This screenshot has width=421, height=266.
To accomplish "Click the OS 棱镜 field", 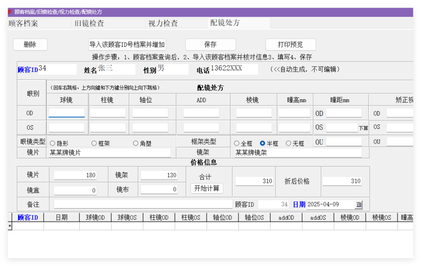I will click(x=254, y=128).
